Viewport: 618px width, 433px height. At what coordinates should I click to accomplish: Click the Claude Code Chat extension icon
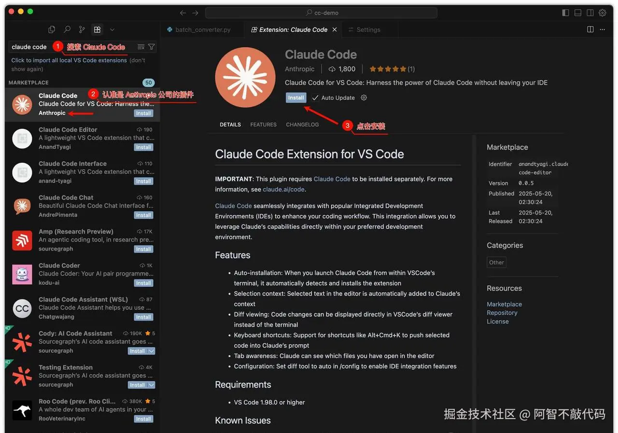22,206
